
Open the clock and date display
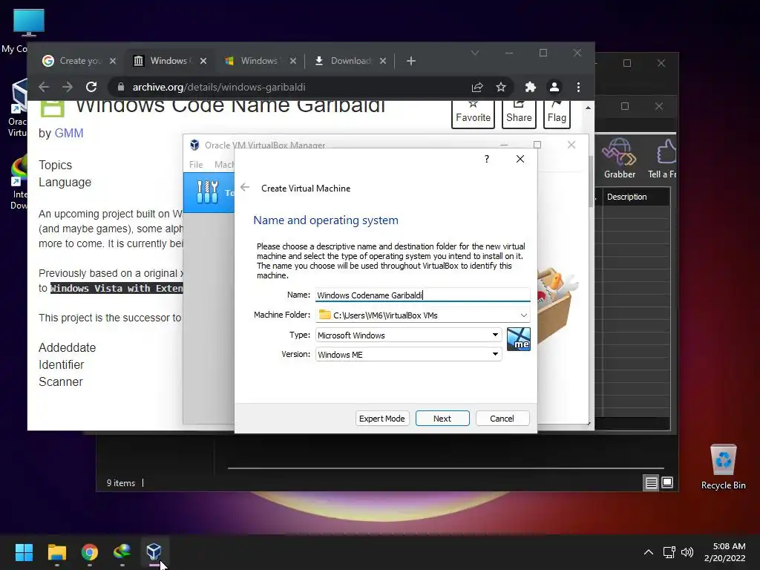725,552
